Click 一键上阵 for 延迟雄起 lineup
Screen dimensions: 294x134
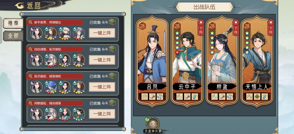click(x=102, y=87)
